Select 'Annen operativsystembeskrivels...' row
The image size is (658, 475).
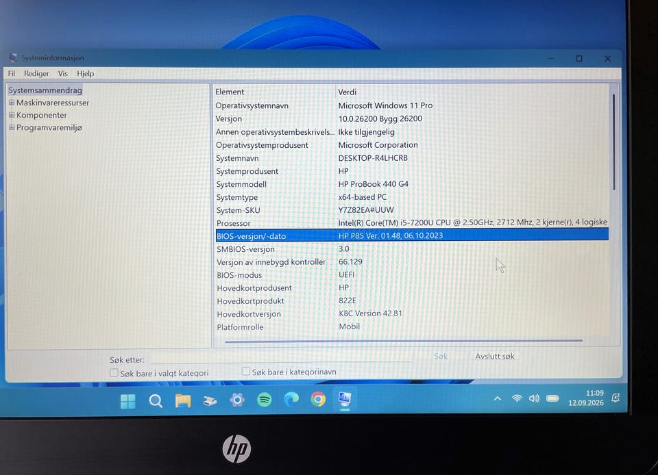coord(412,132)
